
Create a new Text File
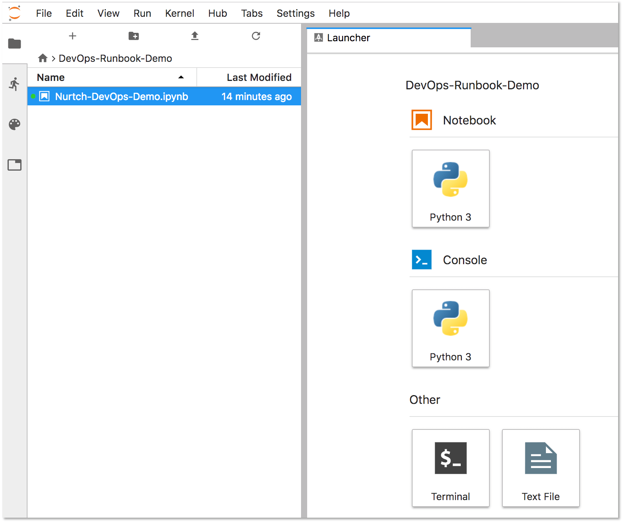point(541,468)
